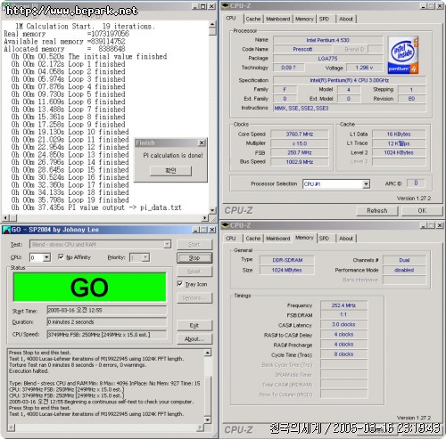Click the Core Speed 3760.7 MHz value

coord(300,134)
